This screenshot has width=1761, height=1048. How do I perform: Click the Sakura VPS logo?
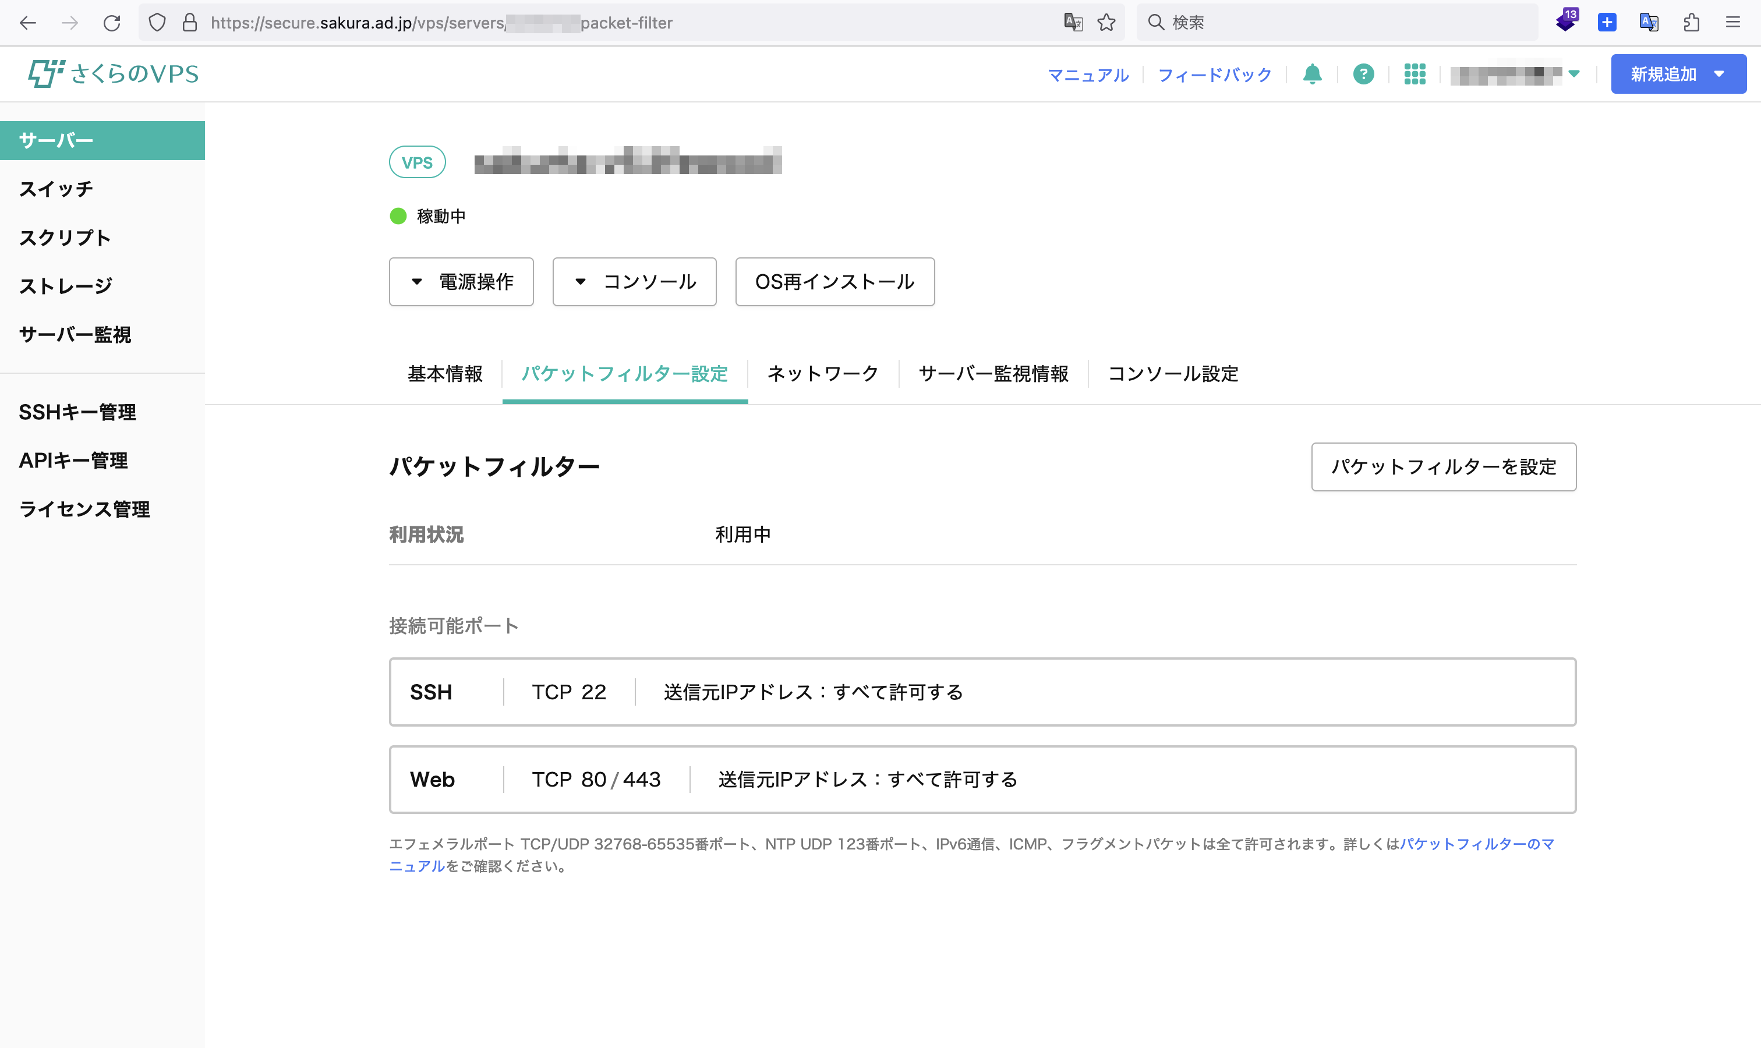114,73
